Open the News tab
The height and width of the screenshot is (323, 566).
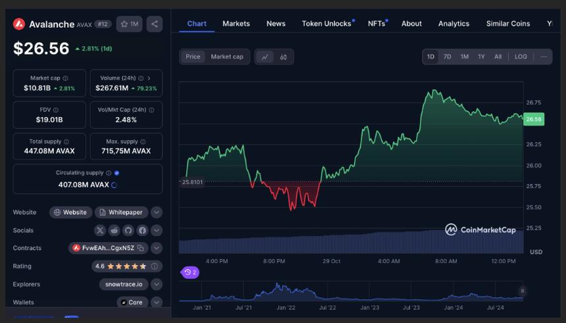click(x=276, y=24)
